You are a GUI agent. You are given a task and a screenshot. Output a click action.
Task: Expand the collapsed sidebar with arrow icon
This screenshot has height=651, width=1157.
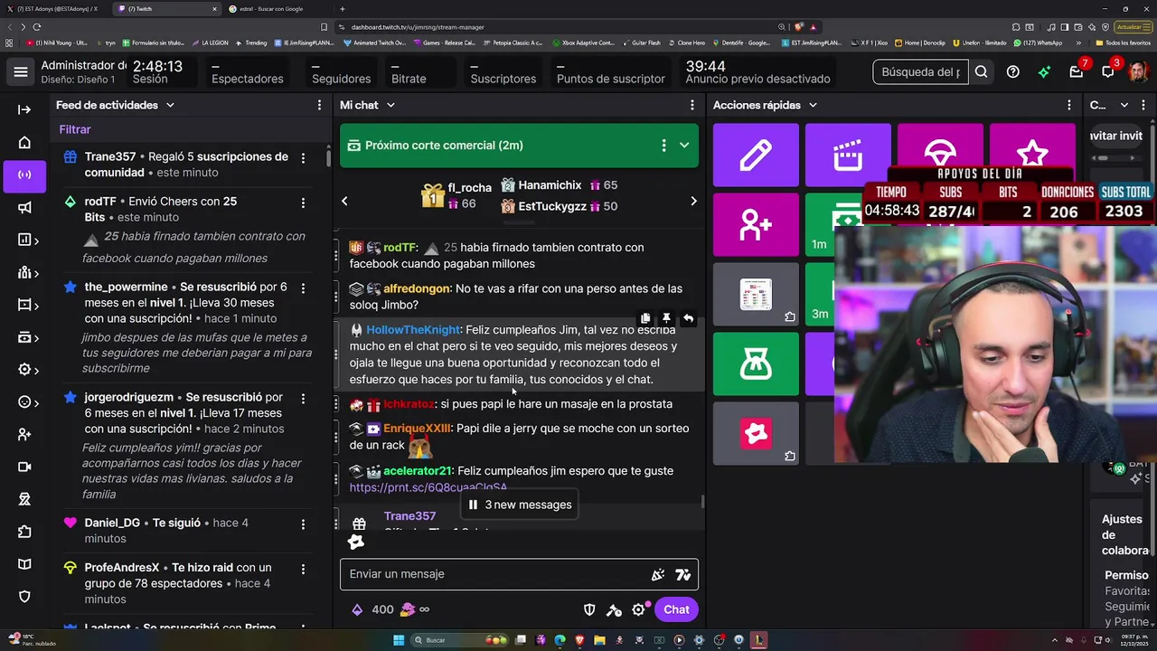point(24,109)
